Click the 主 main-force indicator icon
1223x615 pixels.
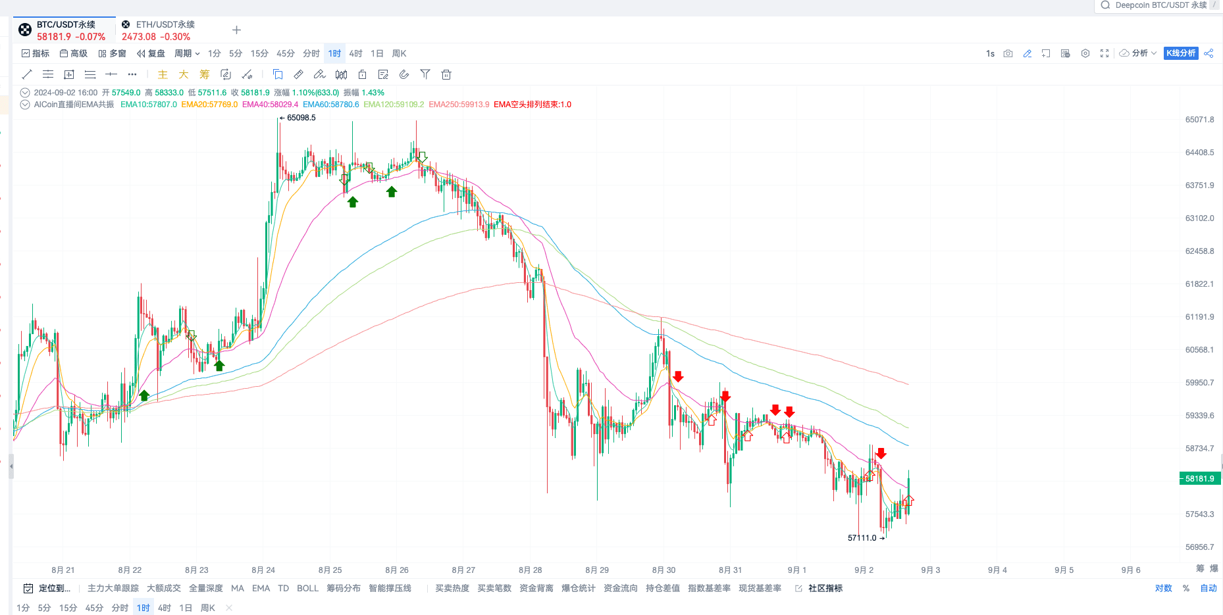click(163, 74)
